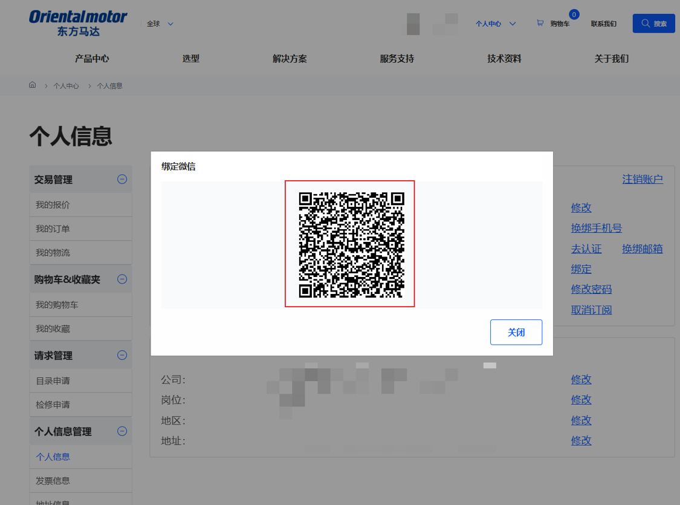Screen dimensions: 680x505
Task: Collapse the 请求管理 section
Action: pyautogui.click(x=122, y=356)
